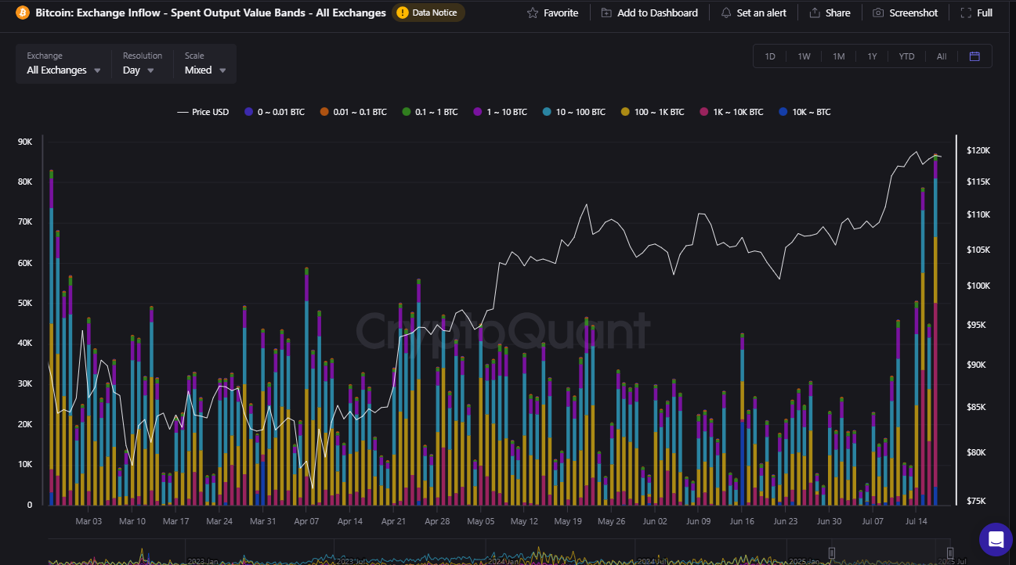Viewport: 1016px width, 565px height.
Task: Click the Jun 16 x-axis label
Action: pyautogui.click(x=741, y=520)
